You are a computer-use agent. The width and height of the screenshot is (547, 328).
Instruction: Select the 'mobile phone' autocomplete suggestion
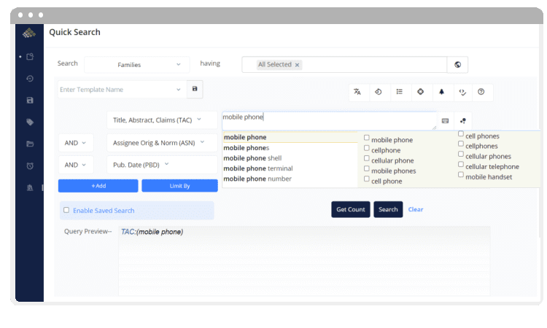click(290, 137)
